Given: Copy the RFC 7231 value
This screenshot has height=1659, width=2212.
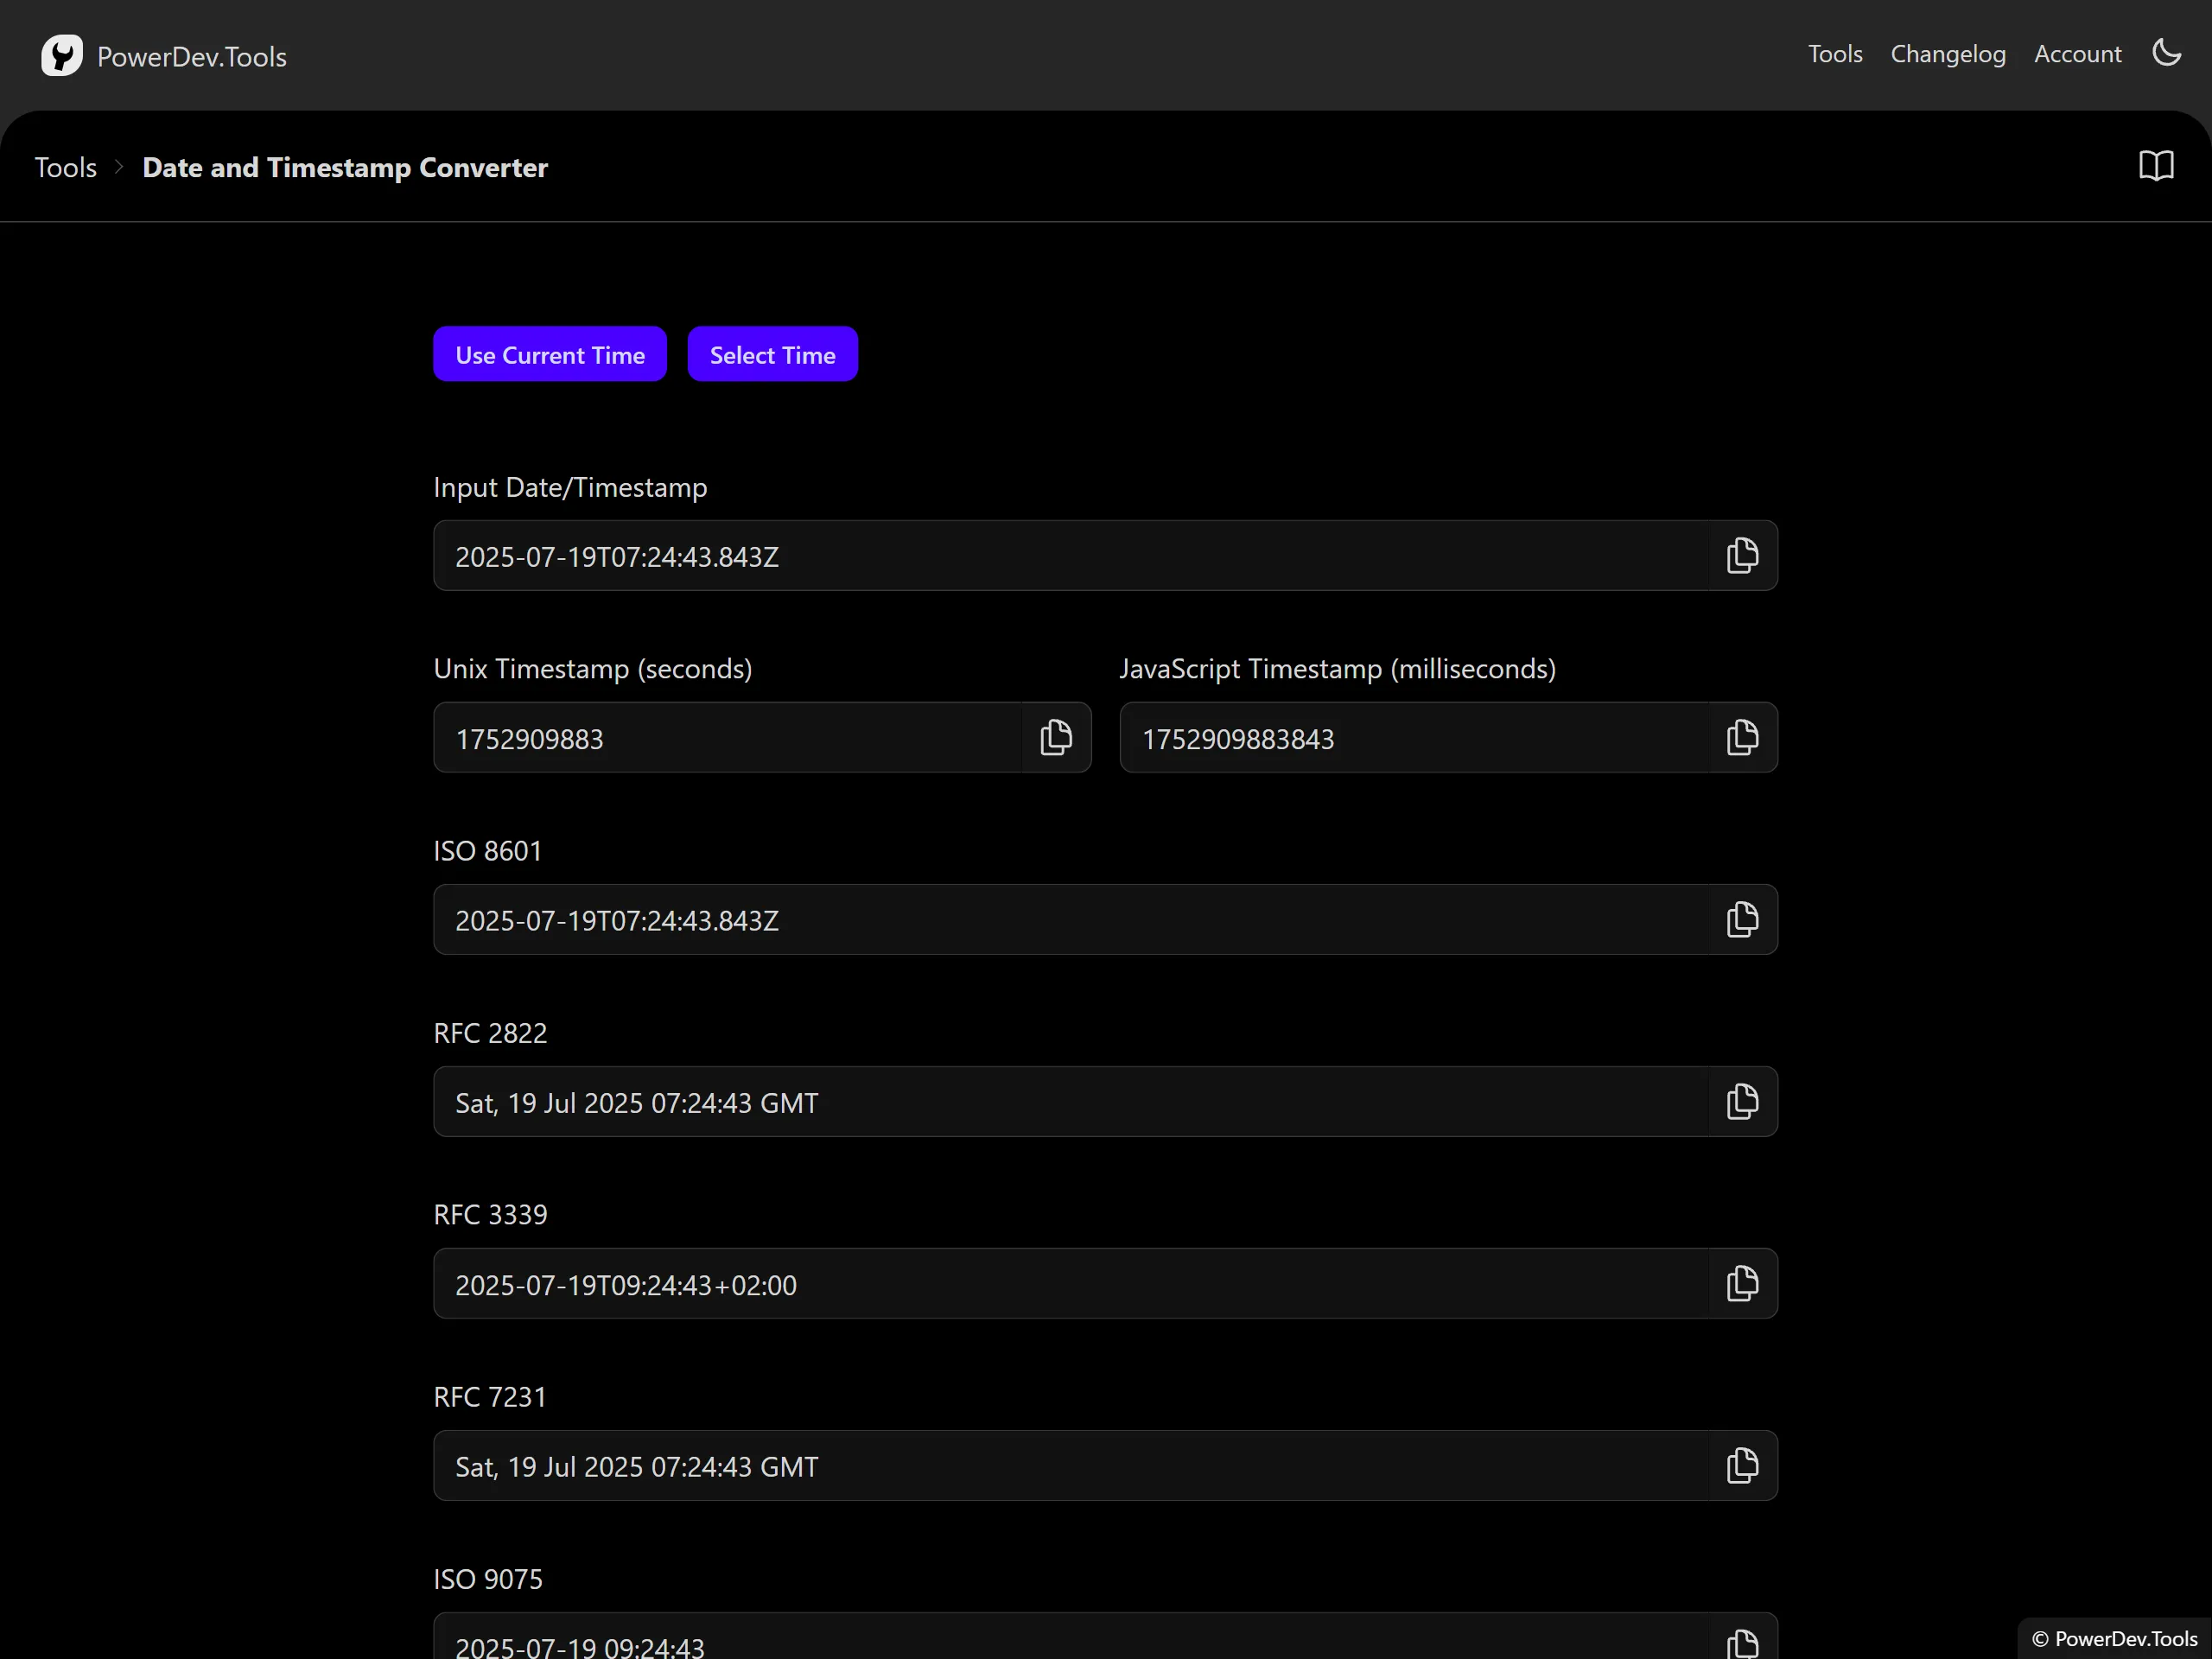Looking at the screenshot, I should [1742, 1466].
